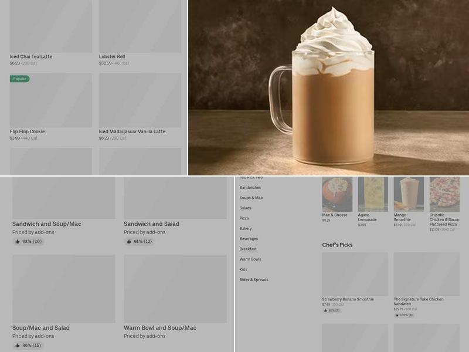Select the Iced Madagascar Vanilla Latte
This screenshot has width=469, height=352.
pos(141,103)
